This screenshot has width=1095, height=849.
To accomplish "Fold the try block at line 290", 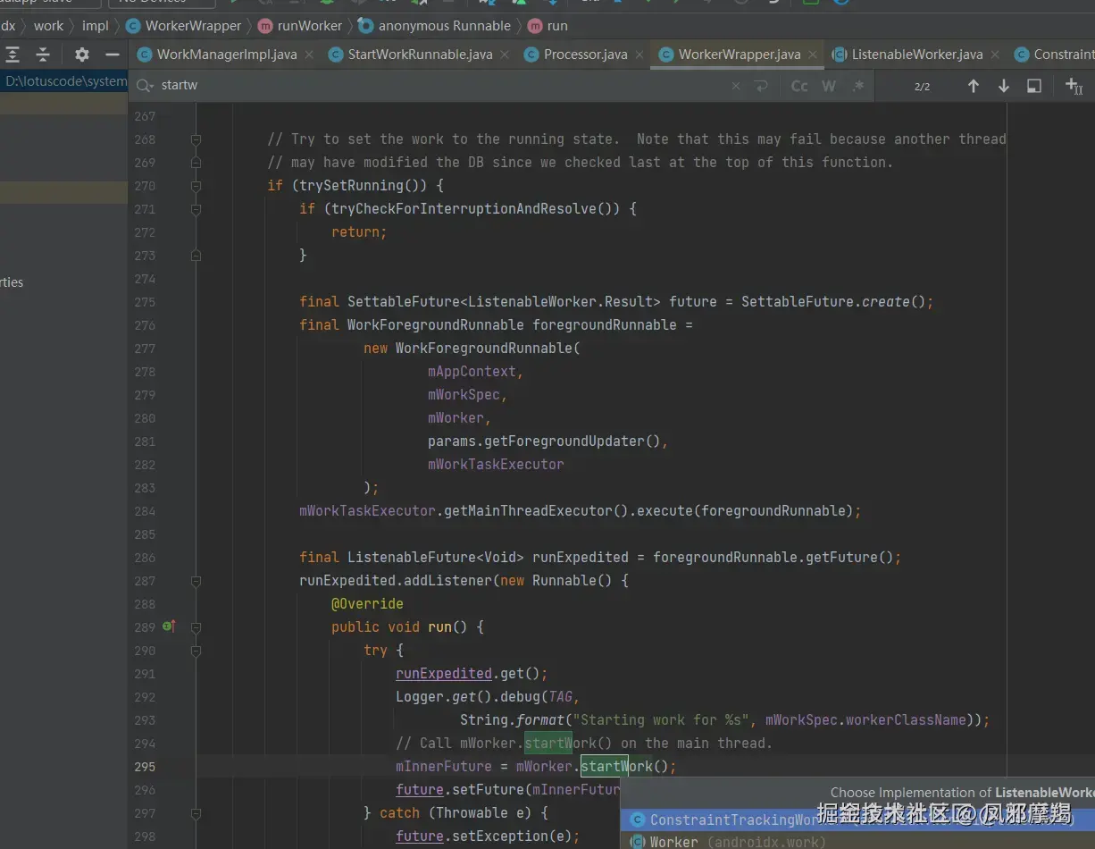I will [x=196, y=651].
